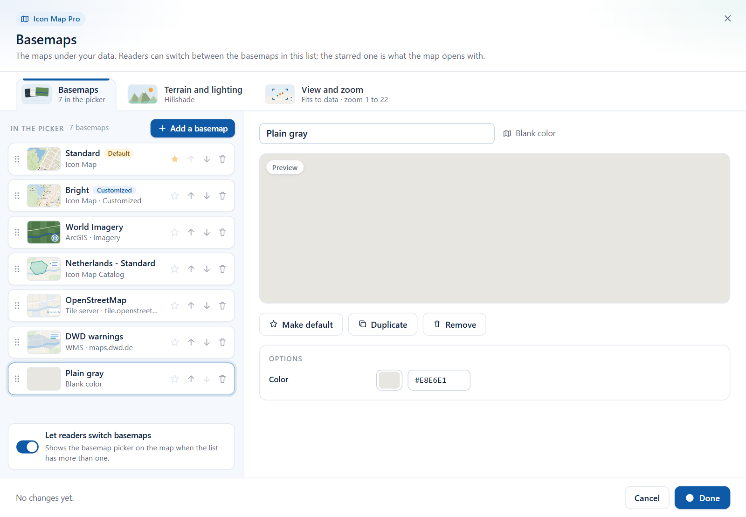Viewport: 746px width, 517px height.
Task: Cancel the Basemaps dialog
Action: [647, 498]
